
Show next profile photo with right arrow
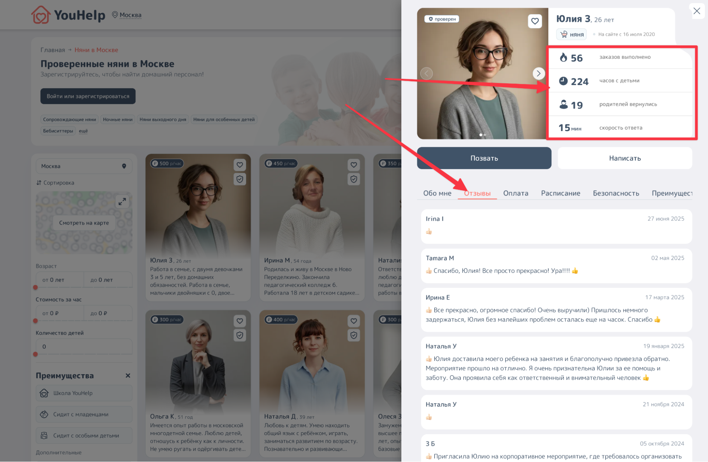pyautogui.click(x=538, y=73)
